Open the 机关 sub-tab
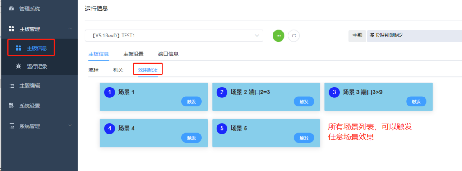The image size is (462, 171). (x=118, y=70)
